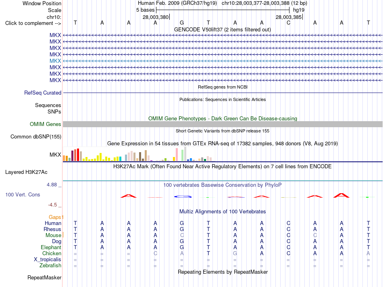The image size is (383, 287).
Task: Open the RefSeq Curated track label
Action: [43, 93]
